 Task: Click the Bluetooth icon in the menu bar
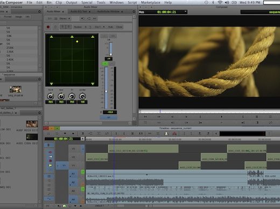point(213,2)
